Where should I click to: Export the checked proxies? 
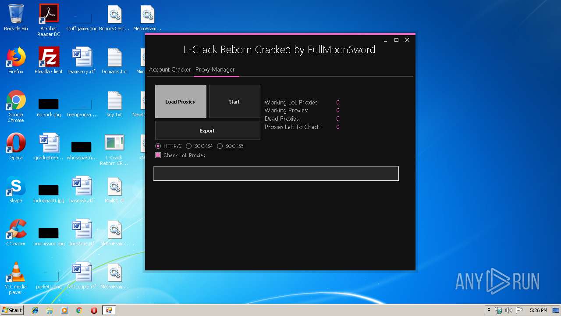207,130
